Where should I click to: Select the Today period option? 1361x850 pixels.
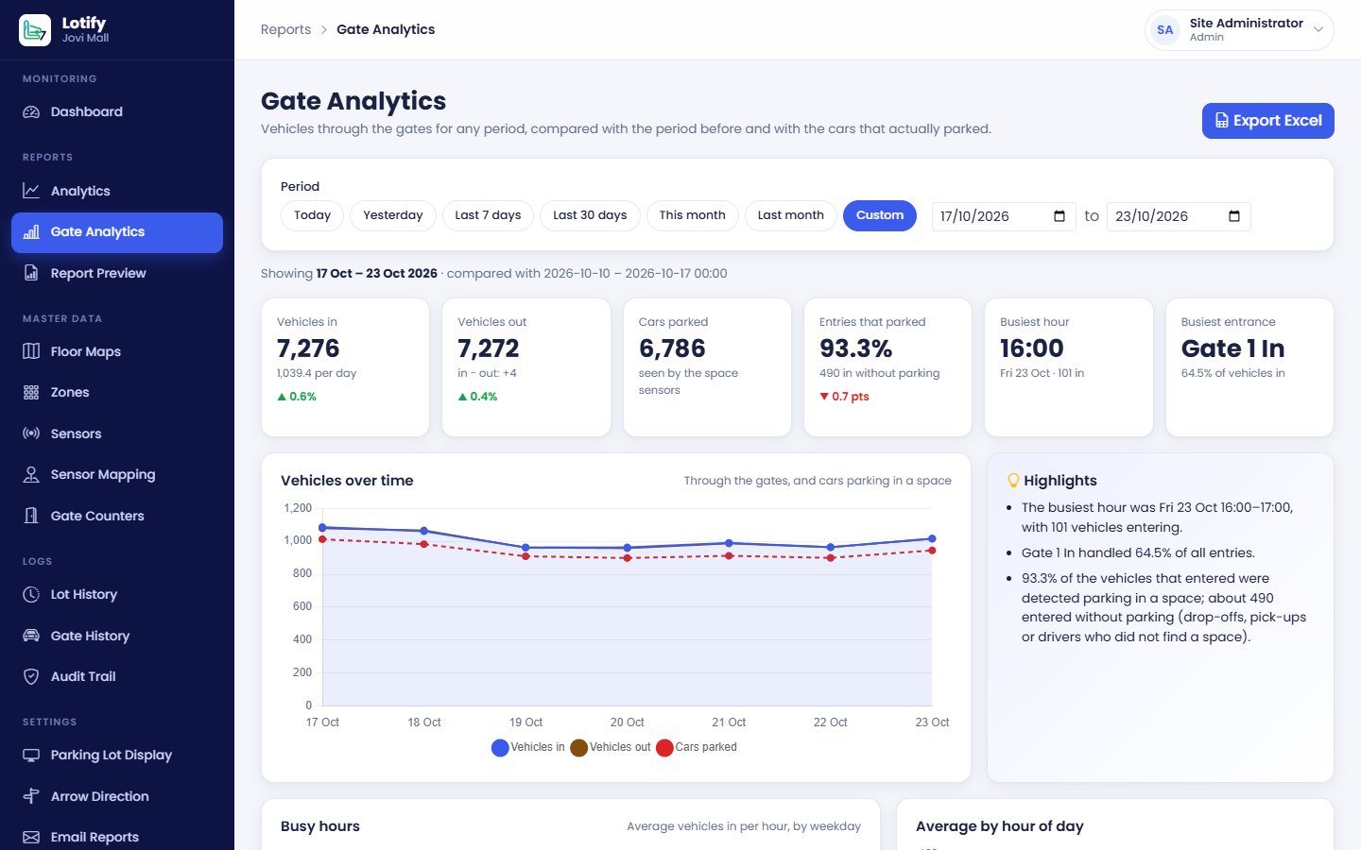[x=312, y=215]
